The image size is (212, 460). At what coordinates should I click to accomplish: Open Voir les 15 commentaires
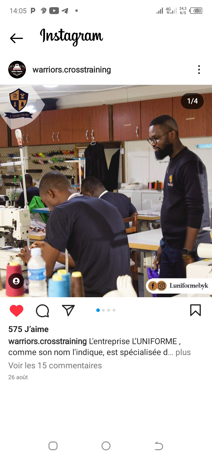(55, 365)
